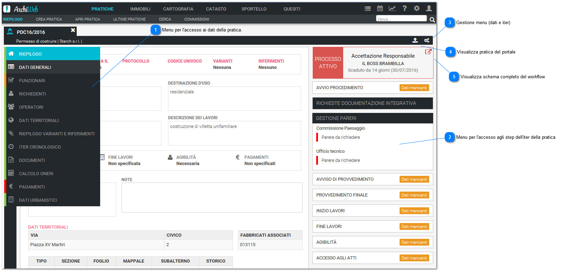The width and height of the screenshot is (561, 272).
Task: Expand RICHIESTE DOCUMENTAZIONE INTEGRATIVA panel
Action: [373, 103]
